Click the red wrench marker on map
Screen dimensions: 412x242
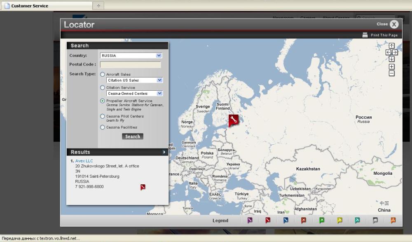point(233,120)
